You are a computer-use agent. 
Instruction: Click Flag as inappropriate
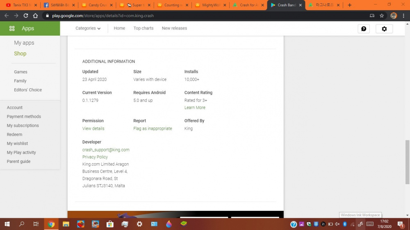tap(153, 129)
